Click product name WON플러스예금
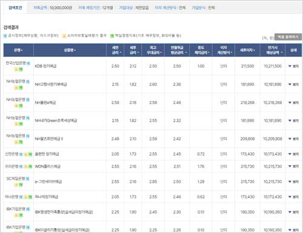303x233 pixels. (48, 166)
